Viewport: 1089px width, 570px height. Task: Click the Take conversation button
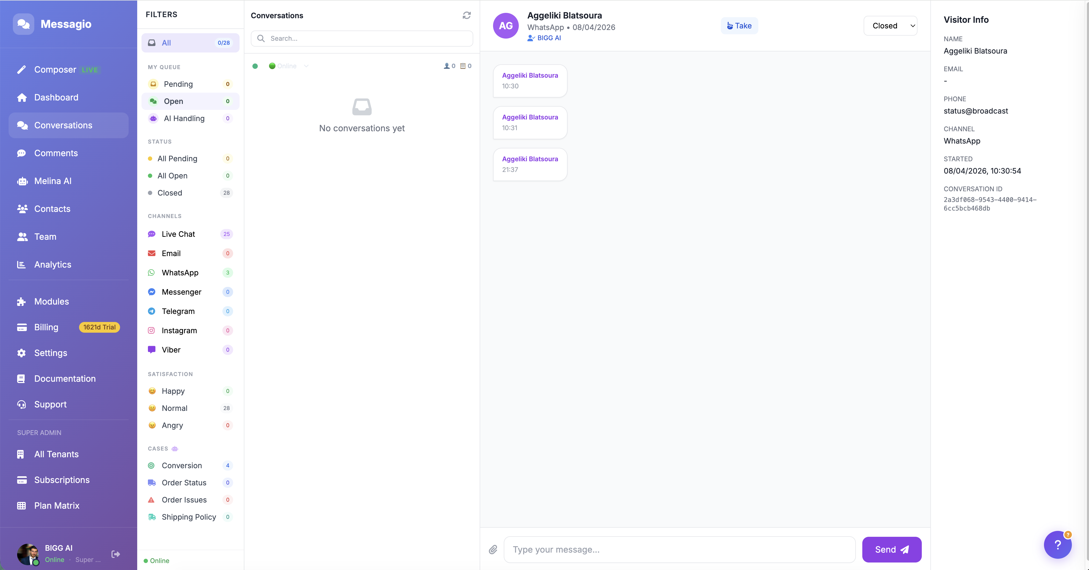(739, 26)
